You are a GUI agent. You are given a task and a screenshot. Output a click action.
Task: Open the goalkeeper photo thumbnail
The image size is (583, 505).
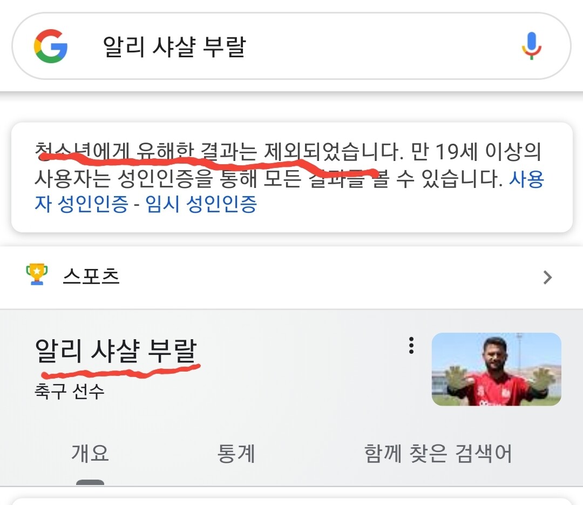coord(496,369)
